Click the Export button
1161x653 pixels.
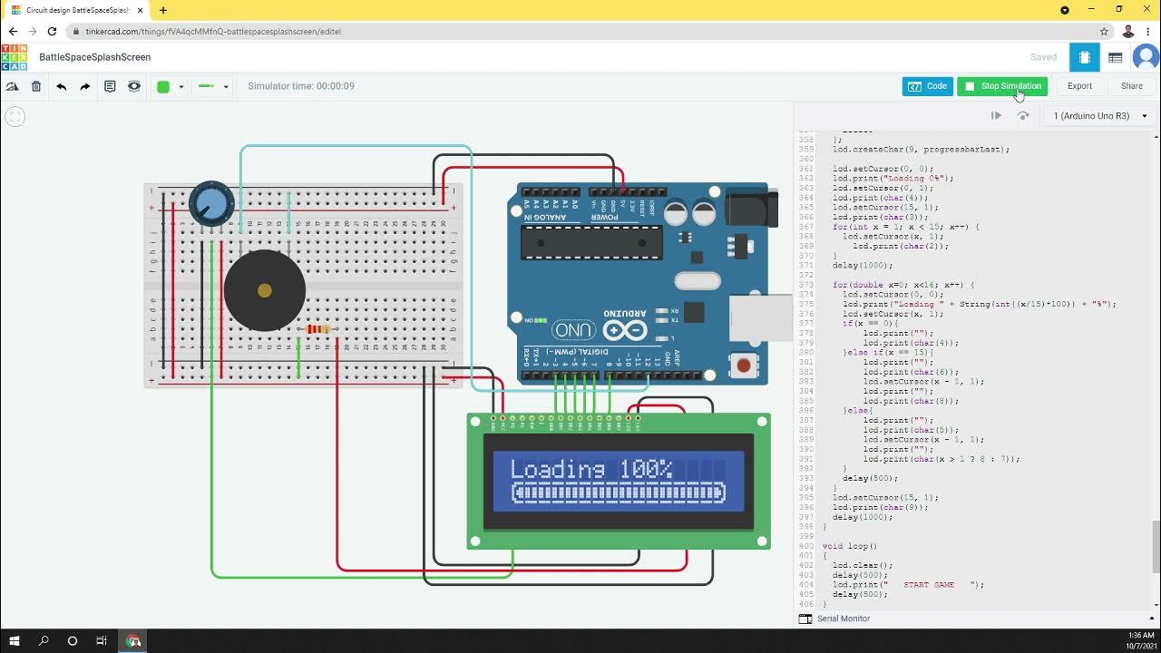pos(1079,86)
